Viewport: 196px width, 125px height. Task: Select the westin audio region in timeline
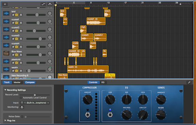88,69
